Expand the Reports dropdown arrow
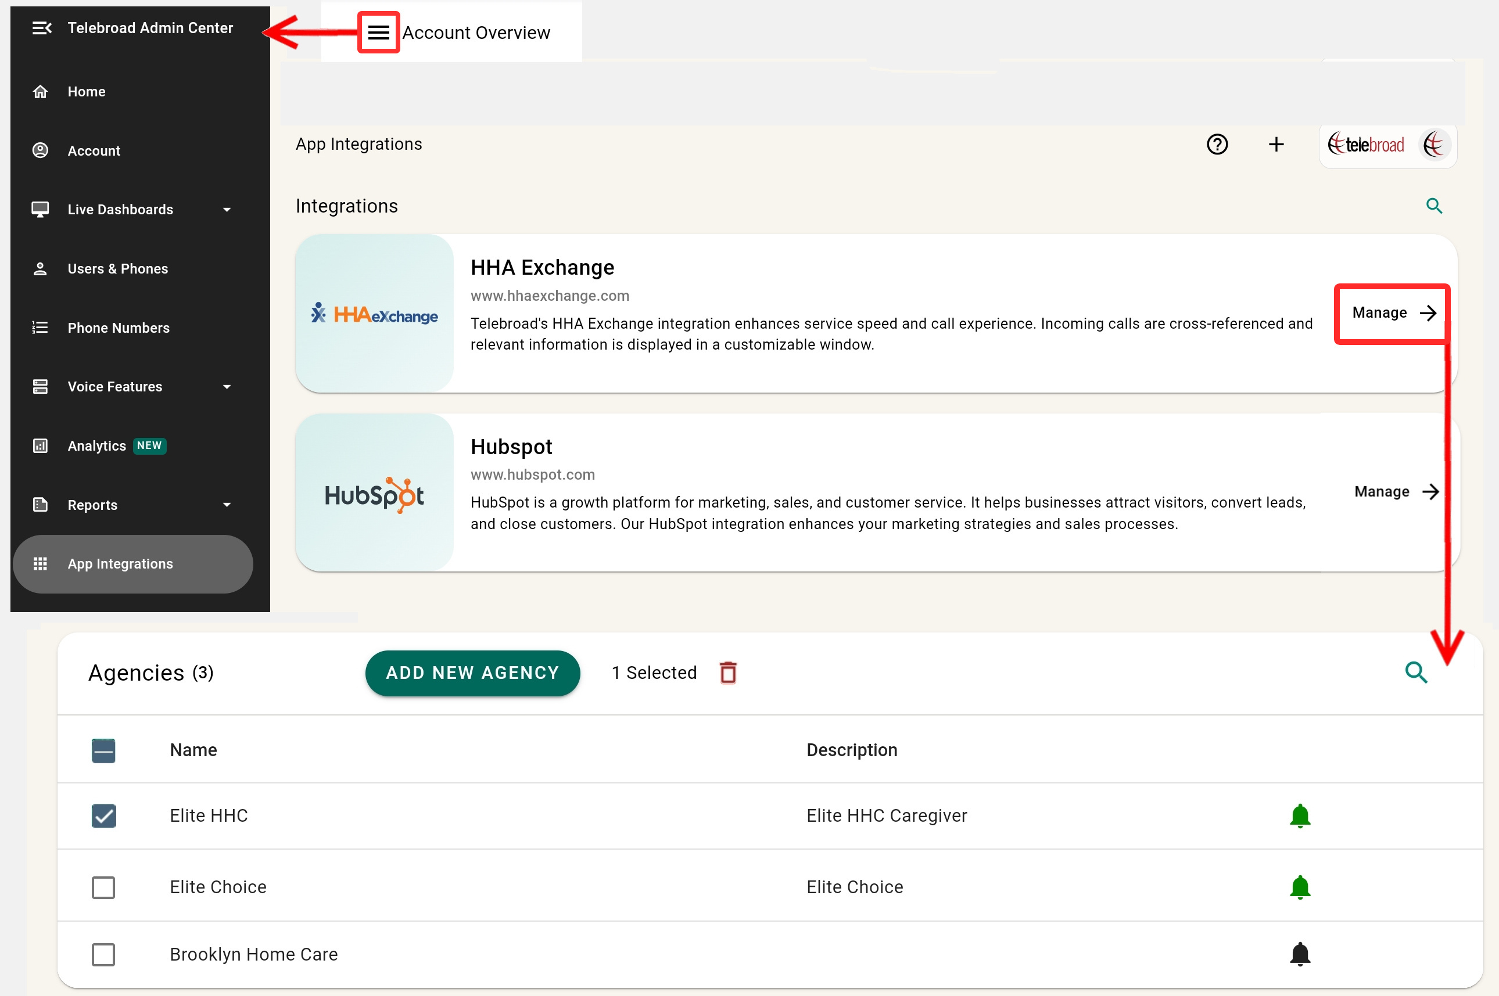The height and width of the screenshot is (996, 1499). 227,505
